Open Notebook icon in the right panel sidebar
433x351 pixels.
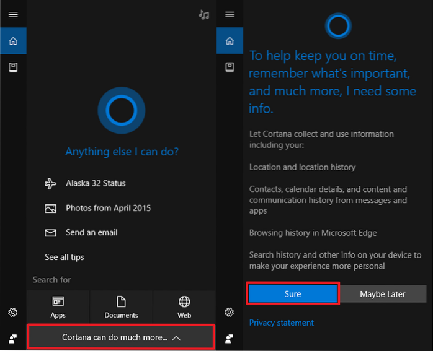click(230, 67)
